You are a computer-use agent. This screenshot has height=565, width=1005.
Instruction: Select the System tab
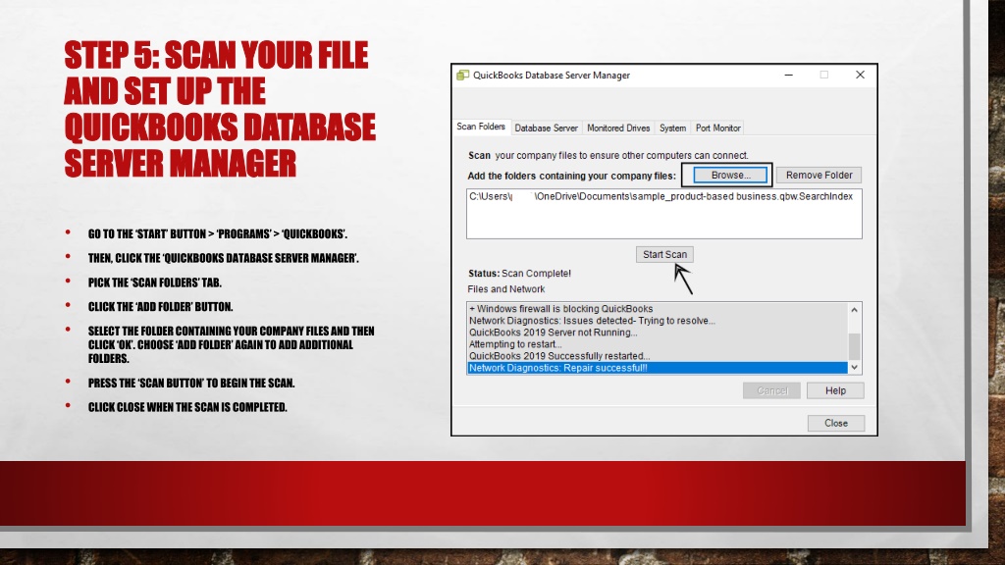pyautogui.click(x=672, y=128)
